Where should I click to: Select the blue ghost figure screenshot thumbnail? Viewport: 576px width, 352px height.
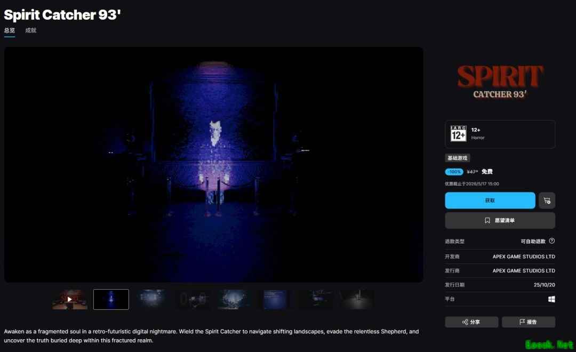(x=111, y=299)
